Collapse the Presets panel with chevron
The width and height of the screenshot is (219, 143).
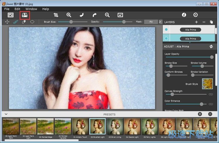(6, 114)
